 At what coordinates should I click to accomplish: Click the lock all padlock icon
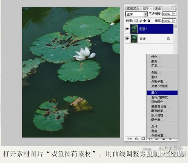point(148,21)
